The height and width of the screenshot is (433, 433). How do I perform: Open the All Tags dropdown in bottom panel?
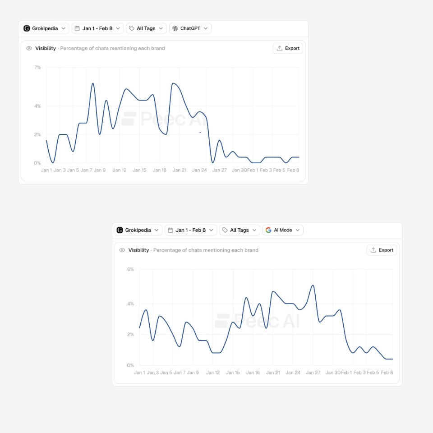[x=240, y=230]
